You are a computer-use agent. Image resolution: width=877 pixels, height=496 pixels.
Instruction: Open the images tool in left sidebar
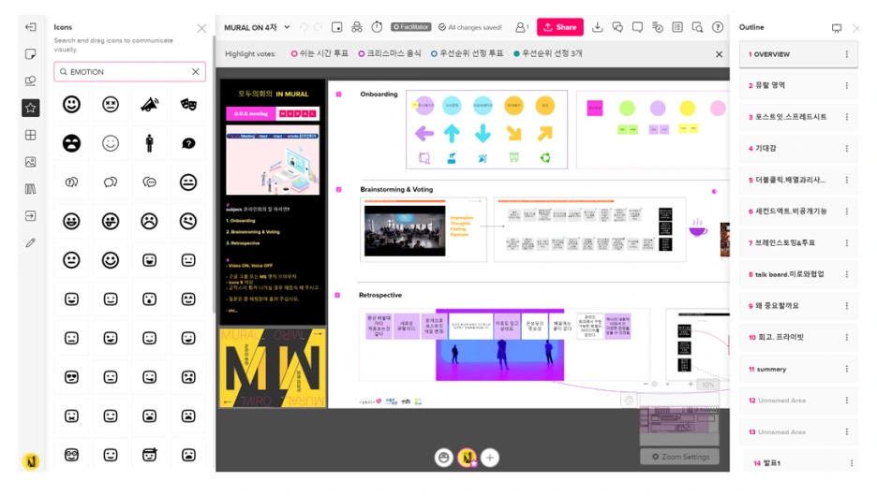31,162
